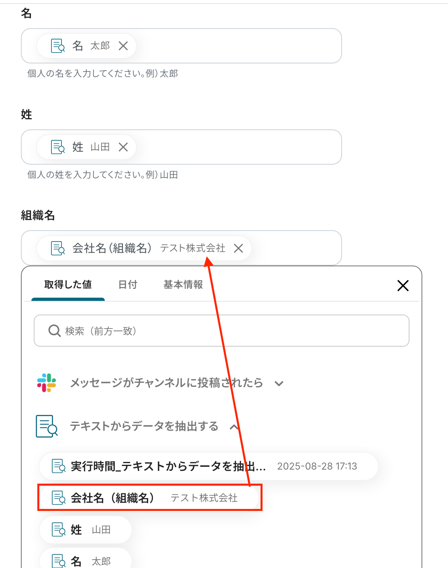Click the 姓 山田 chip icon

click(x=58, y=147)
